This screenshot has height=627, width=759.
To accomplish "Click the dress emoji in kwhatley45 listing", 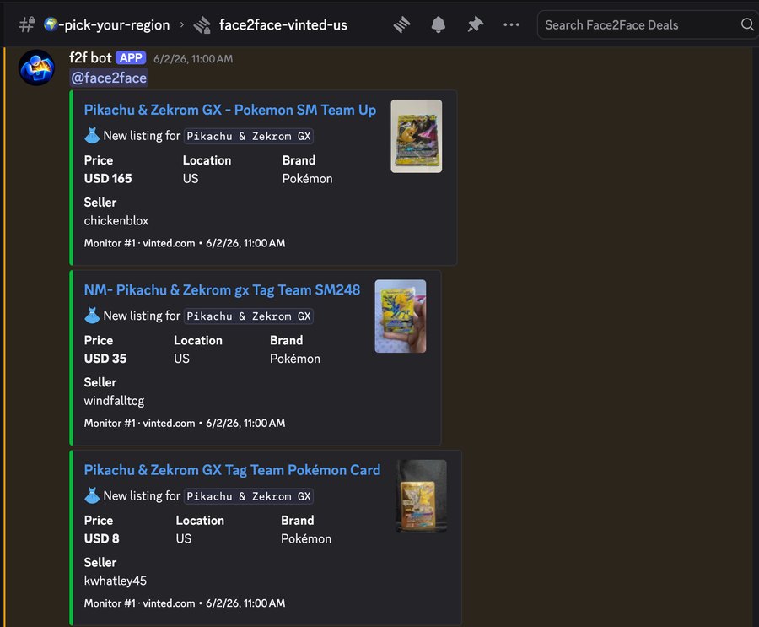I will 92,495.
